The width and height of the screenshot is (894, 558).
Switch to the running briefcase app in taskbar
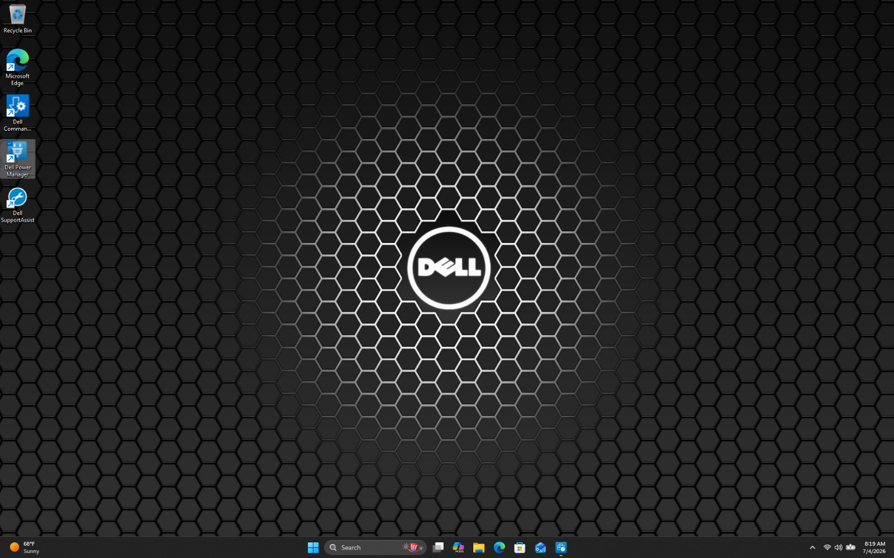[561, 547]
